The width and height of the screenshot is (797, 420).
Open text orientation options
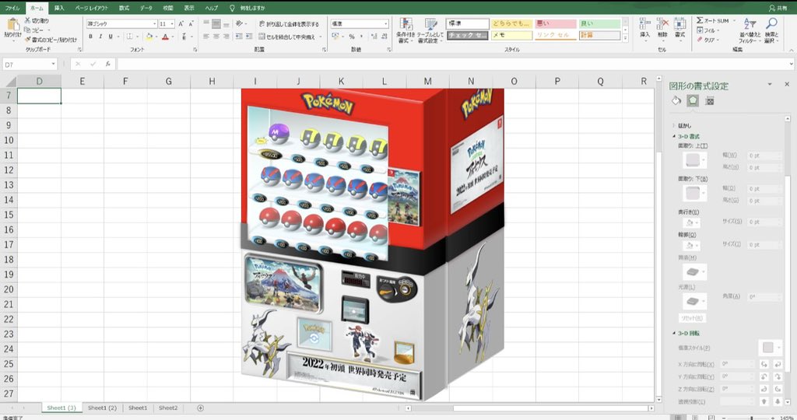click(240, 24)
